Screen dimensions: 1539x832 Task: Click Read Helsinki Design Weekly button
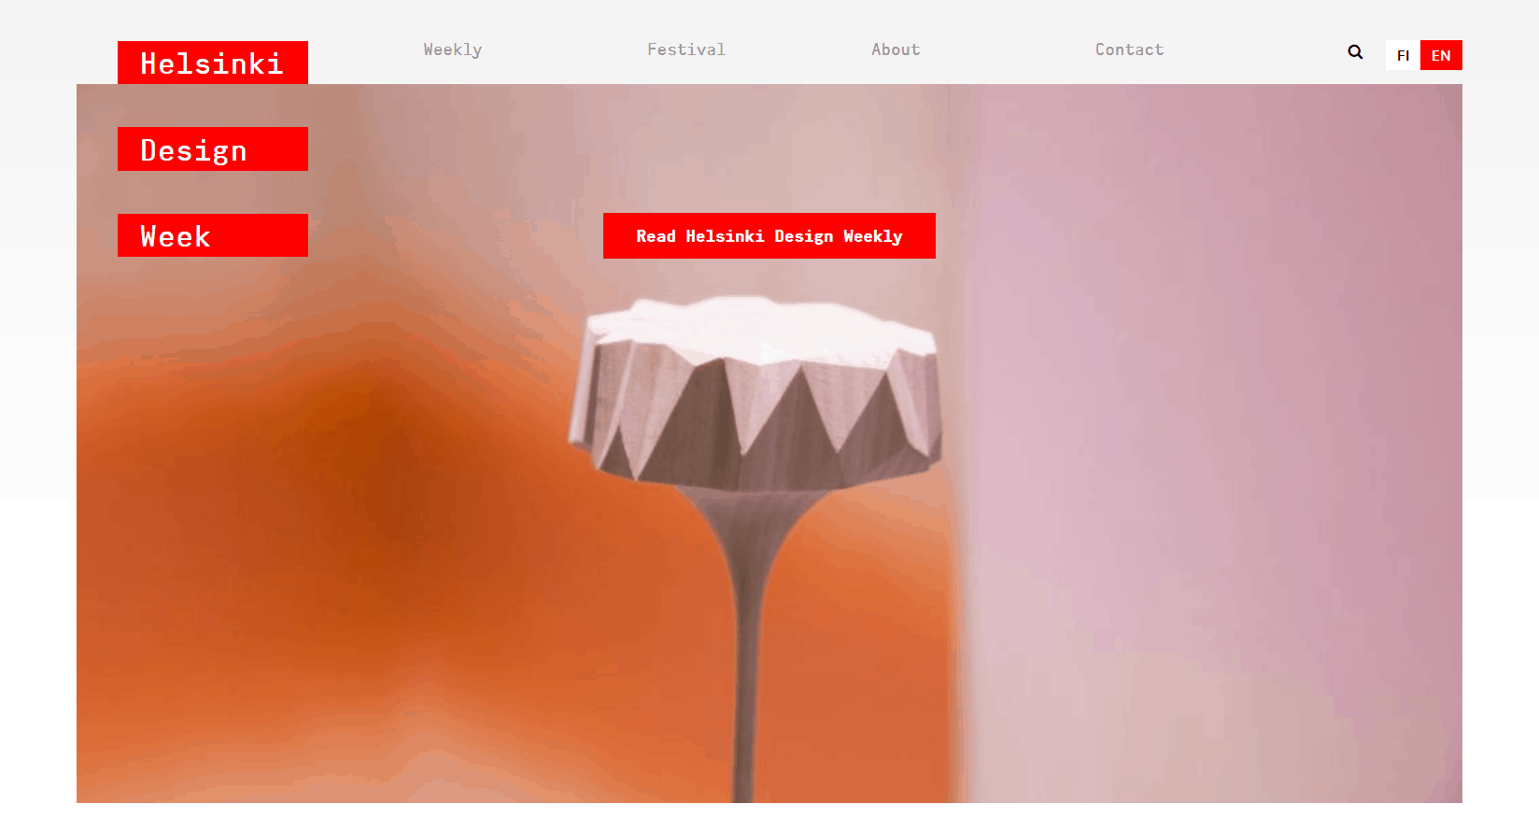click(x=769, y=236)
